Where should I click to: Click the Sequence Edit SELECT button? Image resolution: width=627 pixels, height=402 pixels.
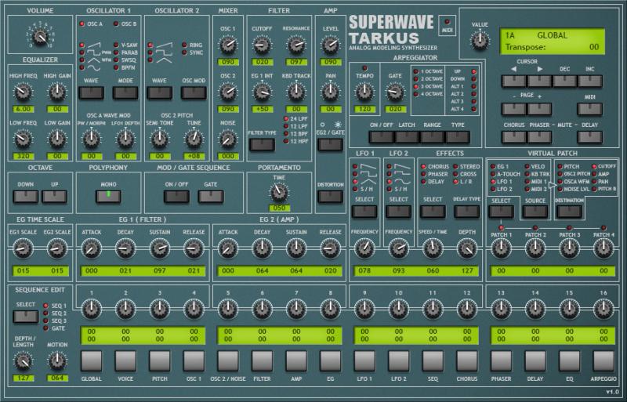[26, 317]
